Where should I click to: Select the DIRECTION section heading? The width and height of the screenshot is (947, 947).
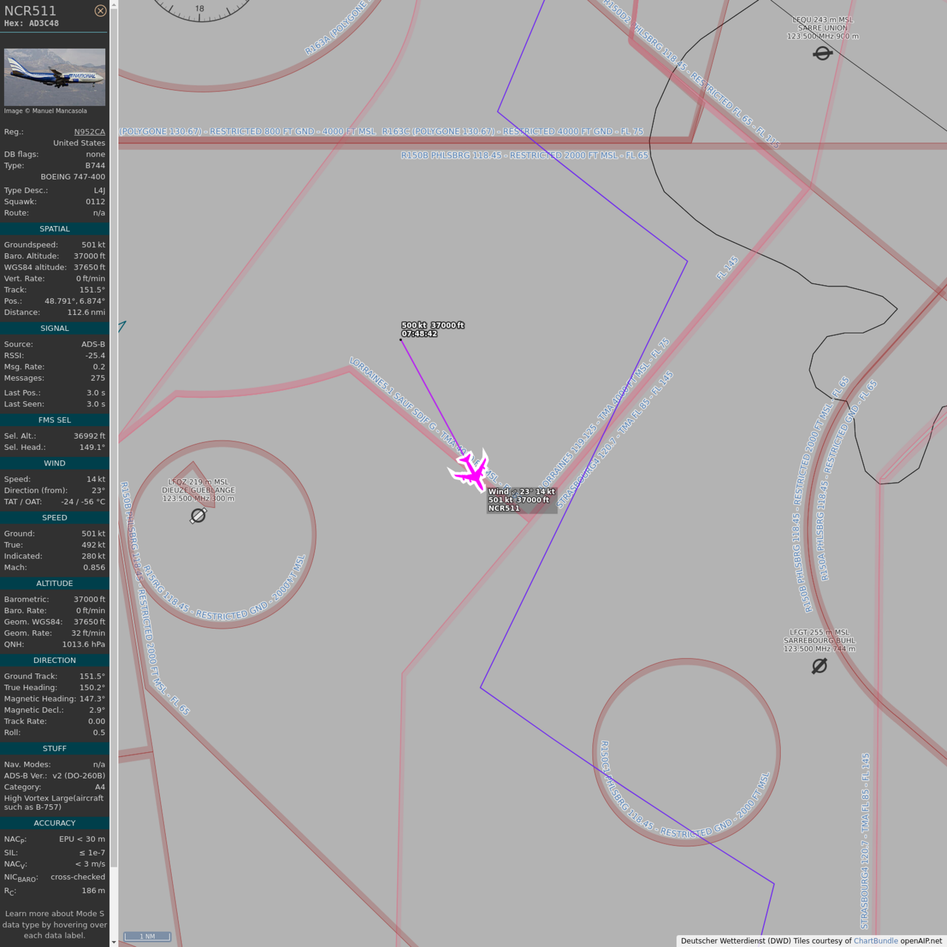55,660
